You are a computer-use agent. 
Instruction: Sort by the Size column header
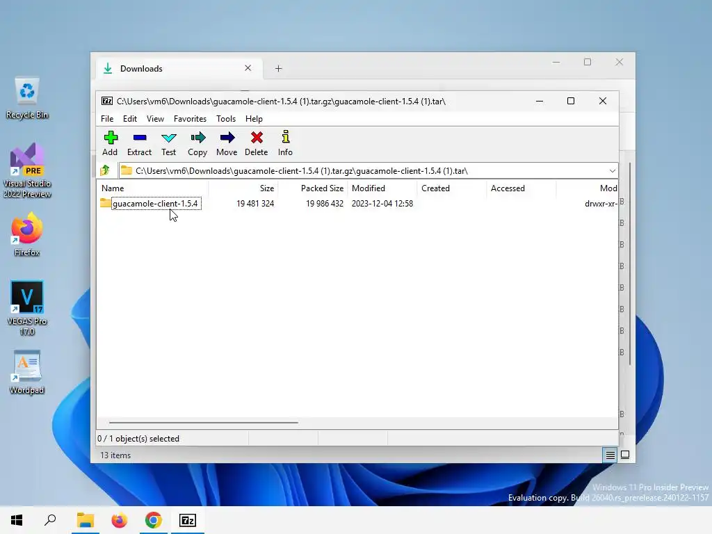[243, 188]
